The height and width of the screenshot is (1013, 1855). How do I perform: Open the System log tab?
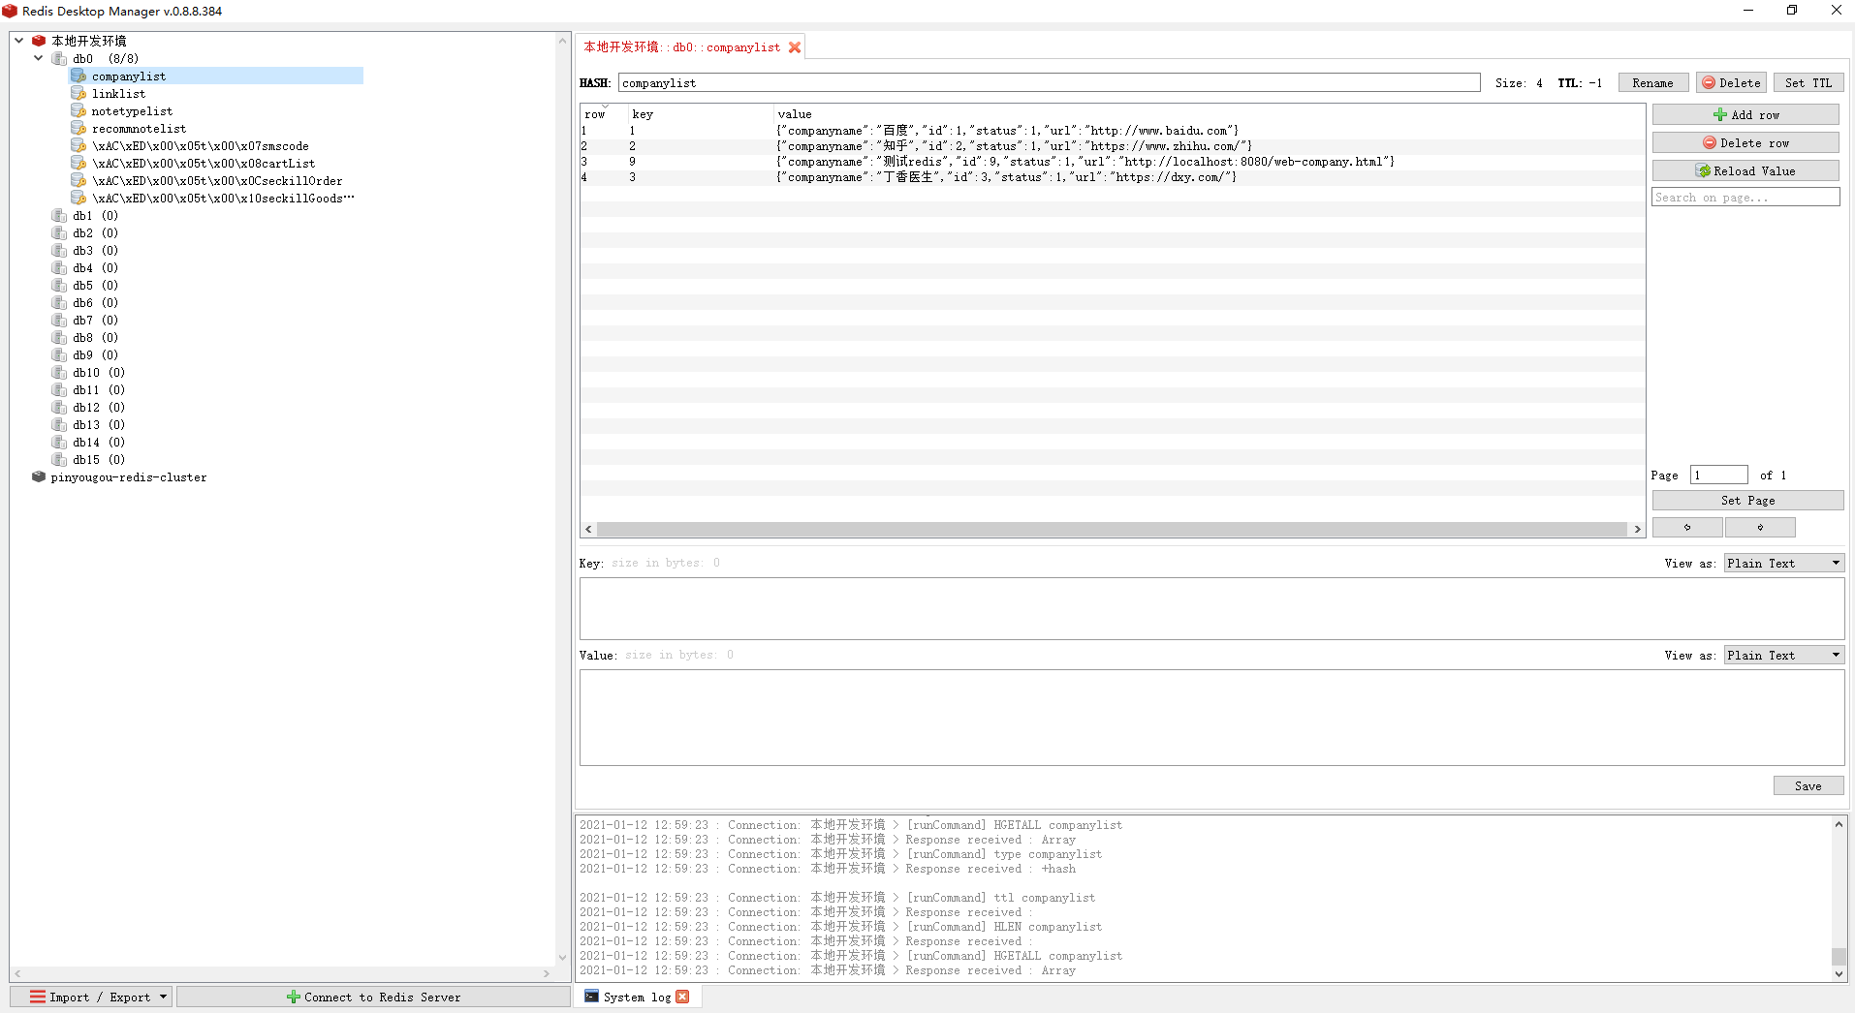637,997
